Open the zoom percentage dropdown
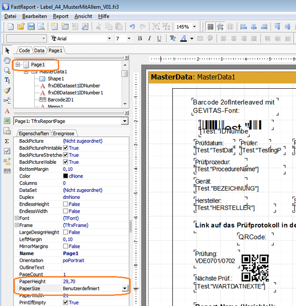Viewport: 296px width, 306px height. pos(195,27)
